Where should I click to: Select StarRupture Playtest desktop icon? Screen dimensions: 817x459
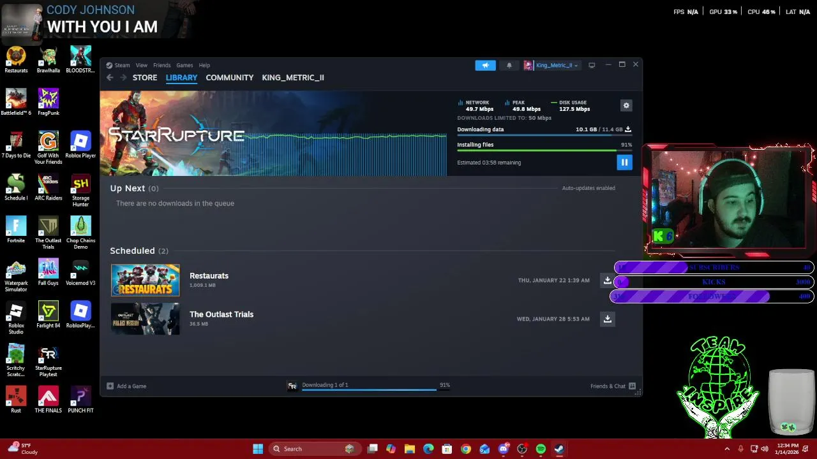click(49, 361)
